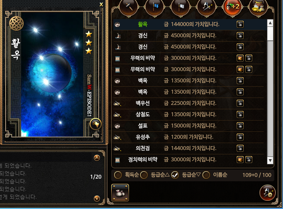Click the log panel down chevron
This screenshot has width=283, height=209.
pyautogui.click(x=97, y=199)
